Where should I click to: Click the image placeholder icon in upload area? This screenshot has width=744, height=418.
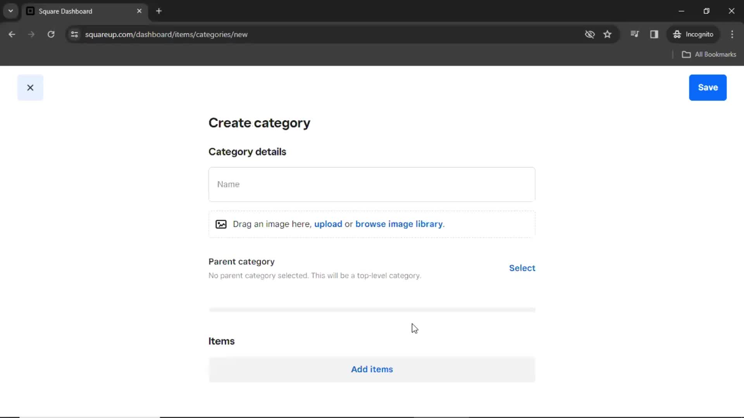pyautogui.click(x=221, y=224)
